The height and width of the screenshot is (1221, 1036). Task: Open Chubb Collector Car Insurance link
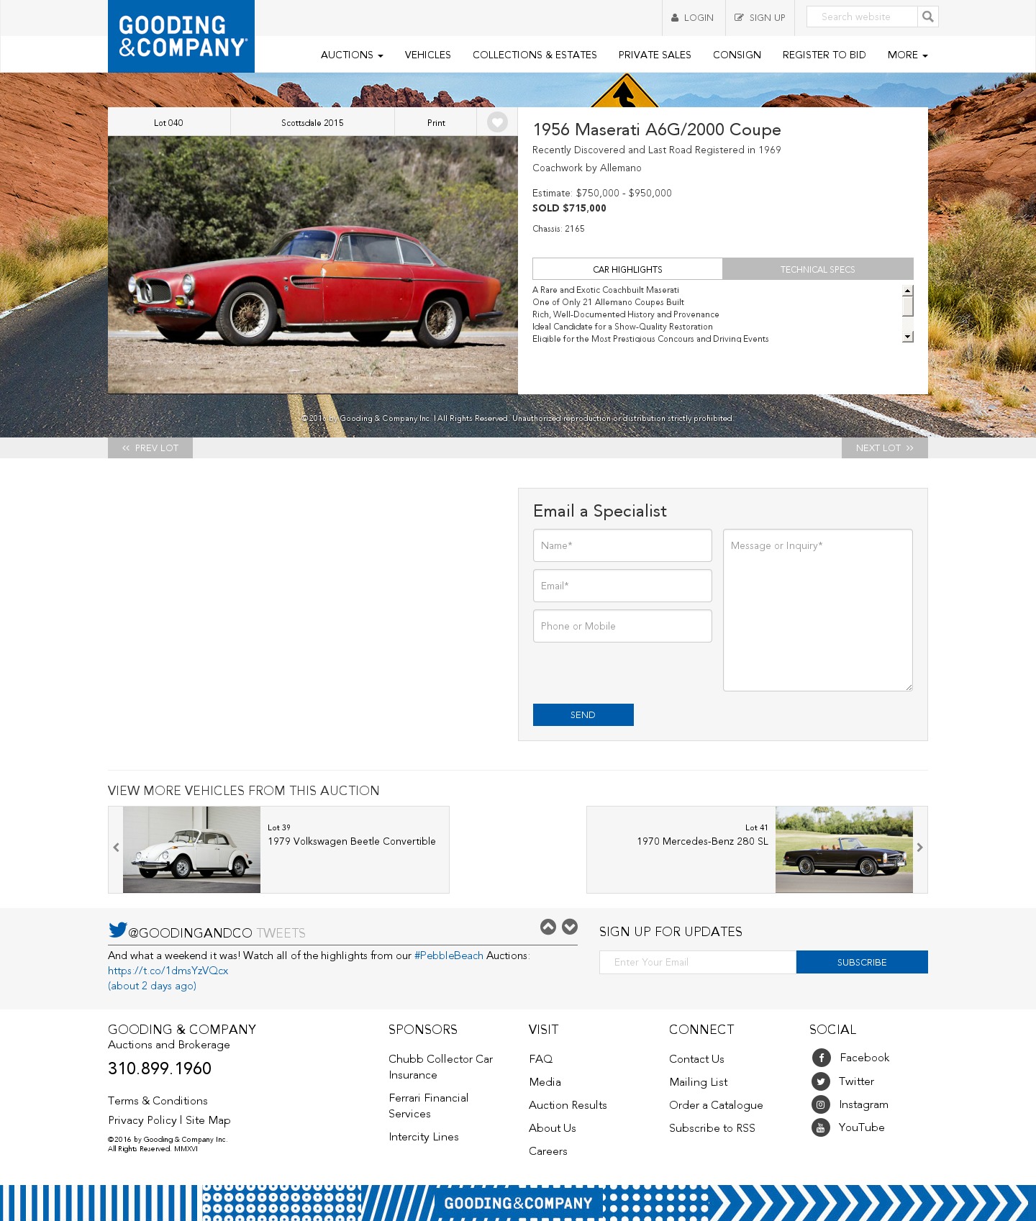coord(441,1067)
